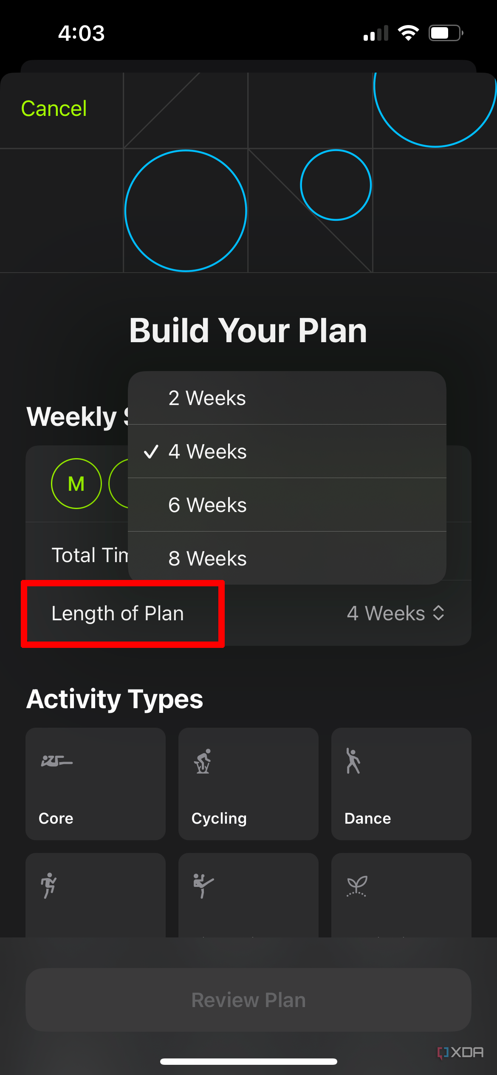Select the Mindful Cooldown sprout icon
Image resolution: width=497 pixels, height=1075 pixels.
[357, 885]
